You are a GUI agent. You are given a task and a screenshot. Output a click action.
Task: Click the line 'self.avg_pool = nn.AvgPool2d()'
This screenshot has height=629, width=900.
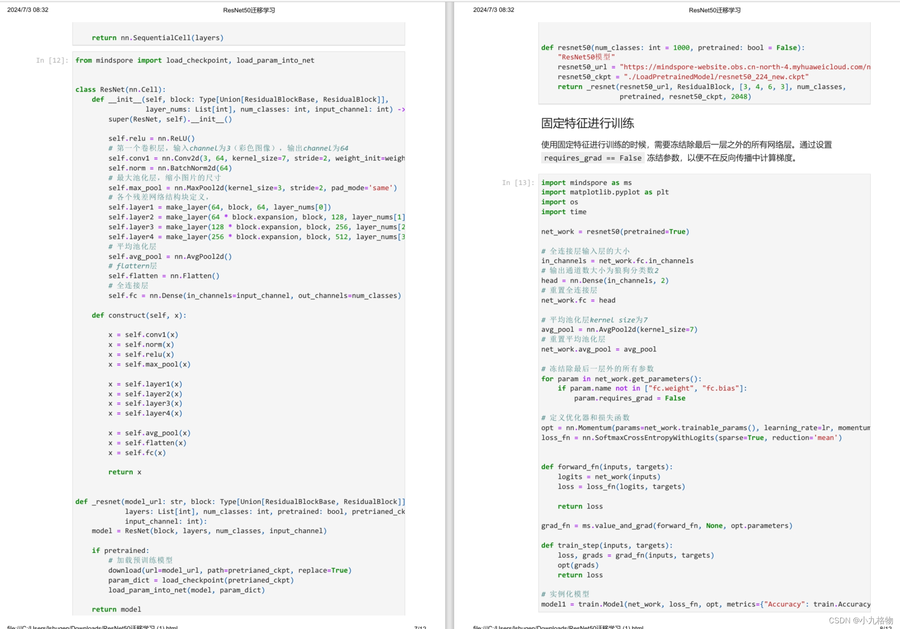tap(170, 256)
